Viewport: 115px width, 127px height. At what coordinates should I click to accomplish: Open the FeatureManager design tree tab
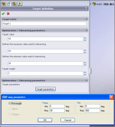coord(3,4)
